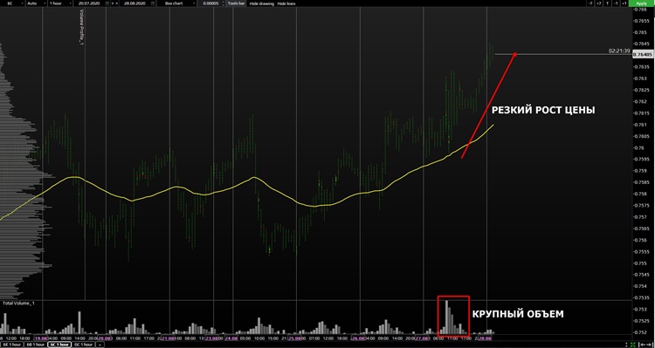Click the T (today) button
This screenshot has height=348, width=655.
[607, 3]
